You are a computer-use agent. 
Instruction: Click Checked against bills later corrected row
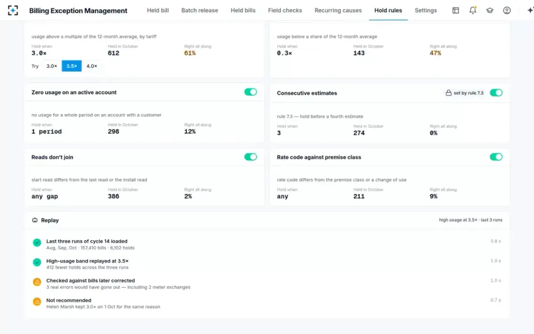(x=90, y=281)
